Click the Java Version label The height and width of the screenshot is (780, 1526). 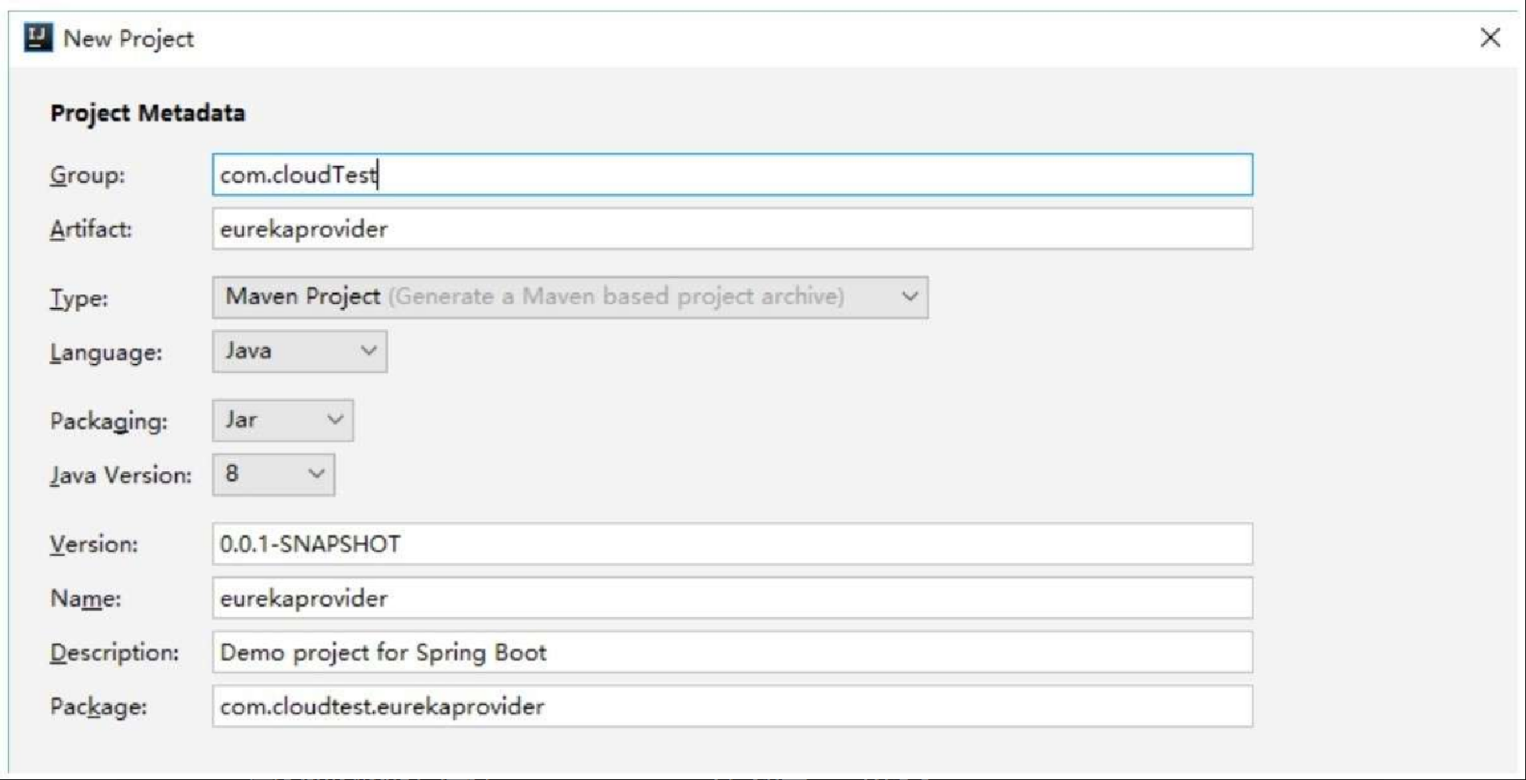pyautogui.click(x=121, y=475)
